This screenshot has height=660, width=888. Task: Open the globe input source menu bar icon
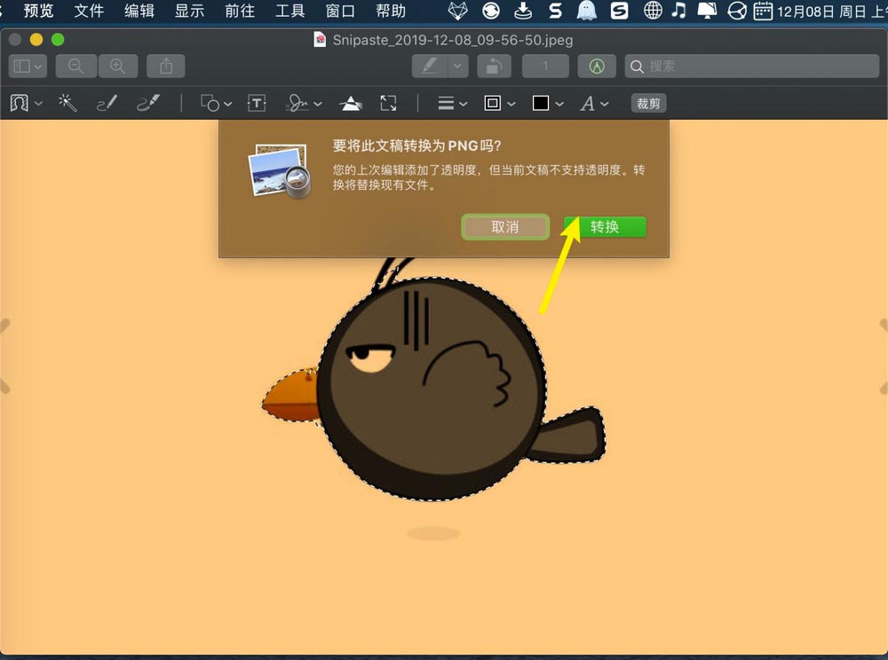[653, 11]
